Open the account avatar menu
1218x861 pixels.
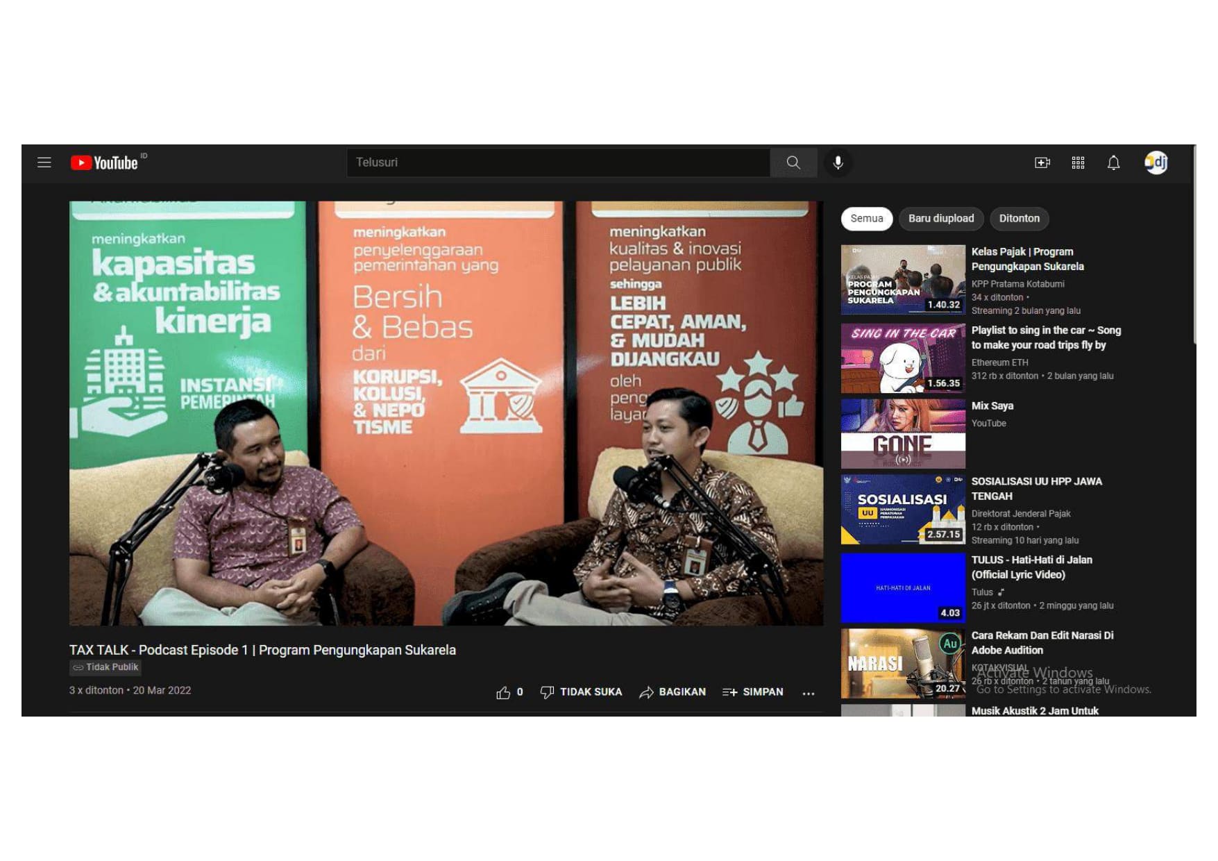(x=1156, y=162)
